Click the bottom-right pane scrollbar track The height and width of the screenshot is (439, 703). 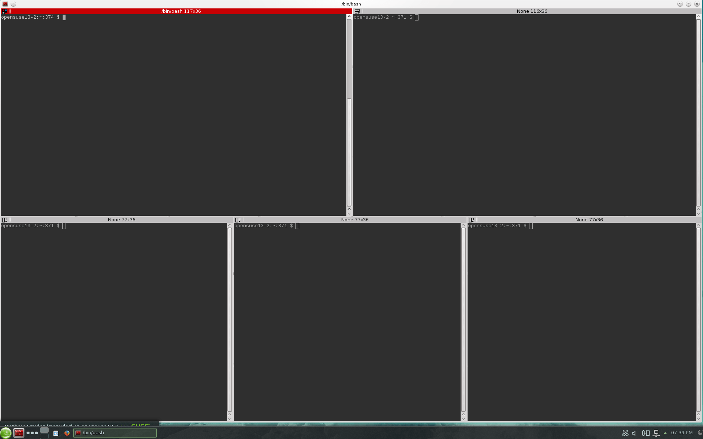(698, 320)
